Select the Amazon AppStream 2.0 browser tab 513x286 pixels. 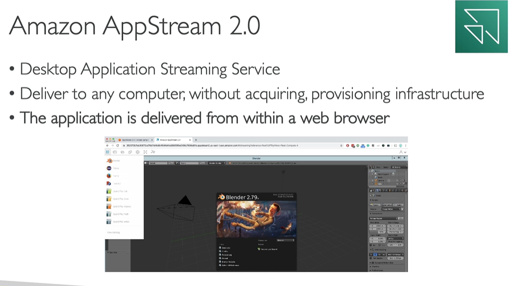173,140
